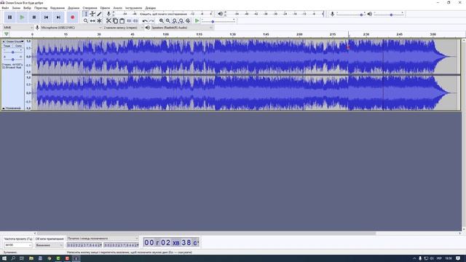Open the Файл menu

[x=5, y=8]
